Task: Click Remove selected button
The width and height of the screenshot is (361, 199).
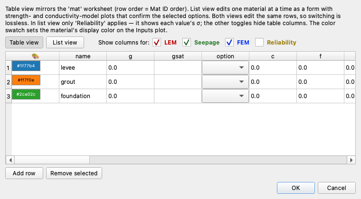Action: 74,173
